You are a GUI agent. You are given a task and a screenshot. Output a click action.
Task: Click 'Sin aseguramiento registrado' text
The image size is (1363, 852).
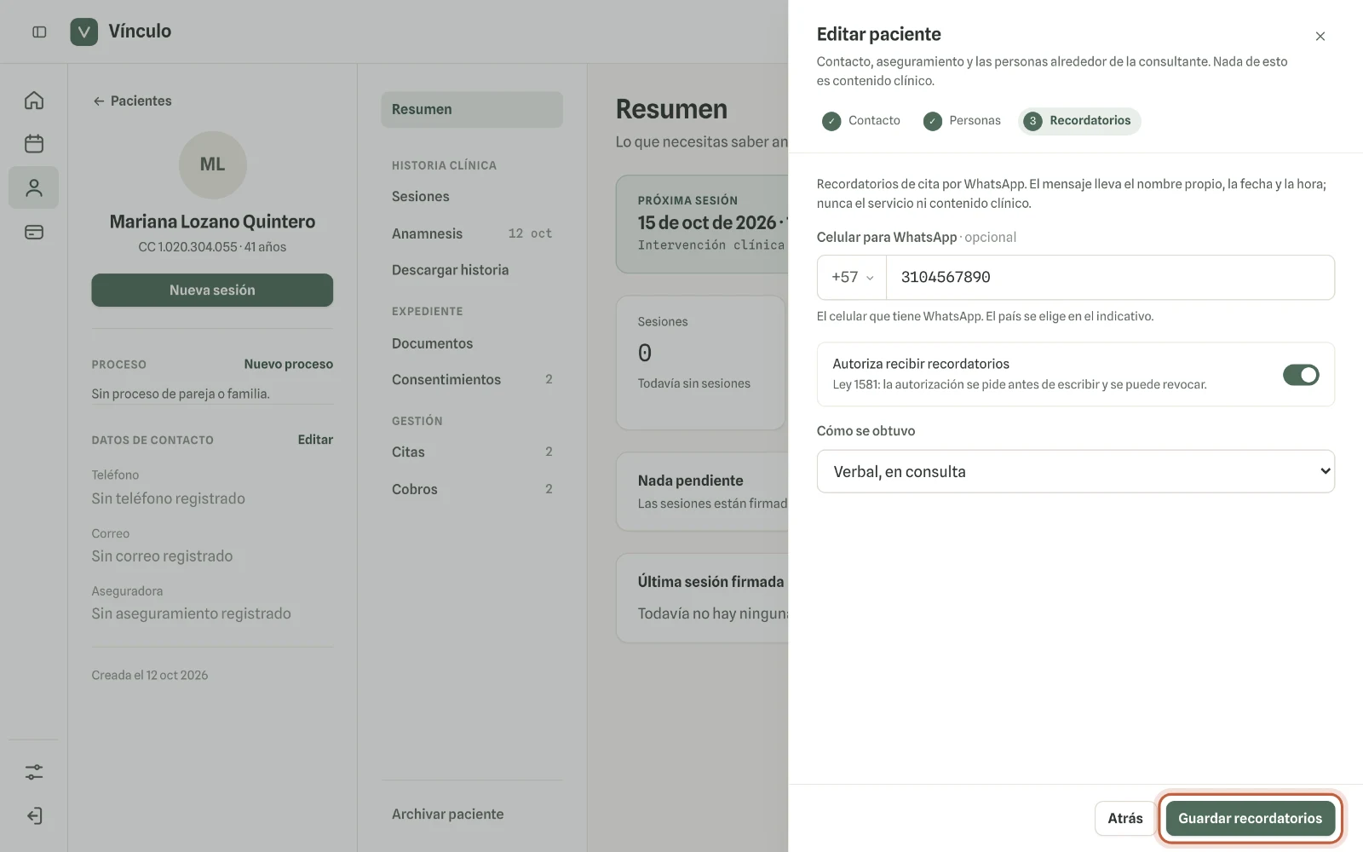[191, 613]
